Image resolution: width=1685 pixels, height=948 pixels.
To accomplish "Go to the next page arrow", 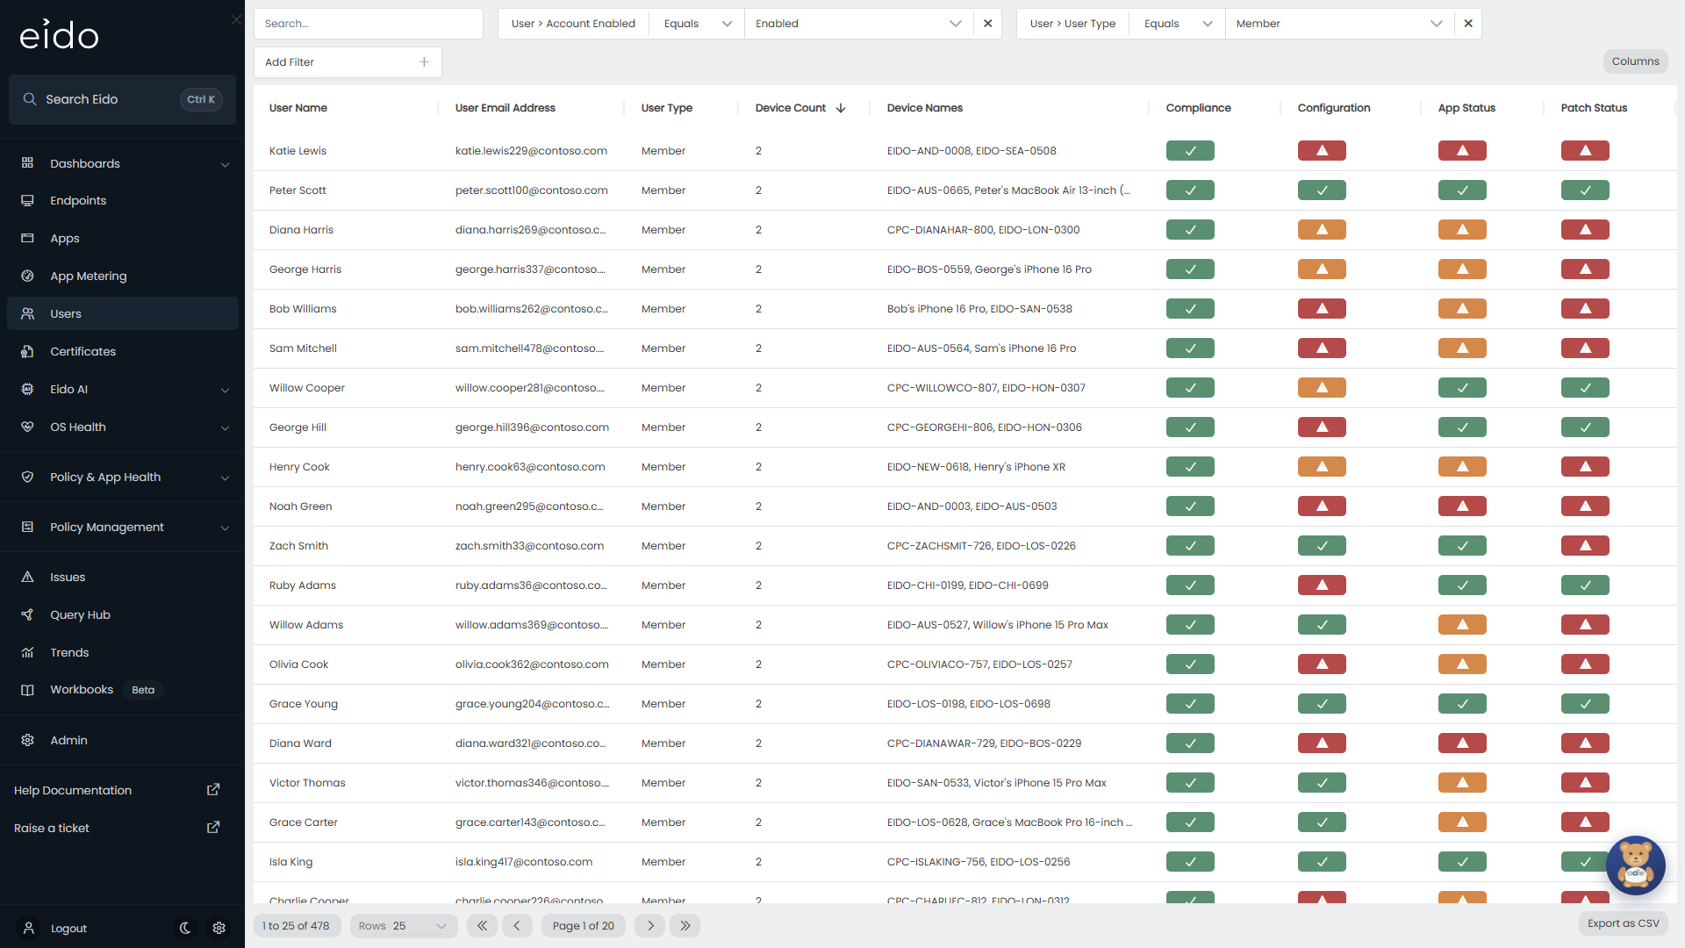I will (649, 926).
